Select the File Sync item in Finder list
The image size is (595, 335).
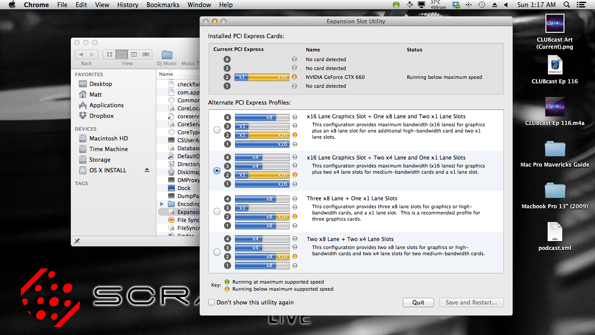click(184, 220)
